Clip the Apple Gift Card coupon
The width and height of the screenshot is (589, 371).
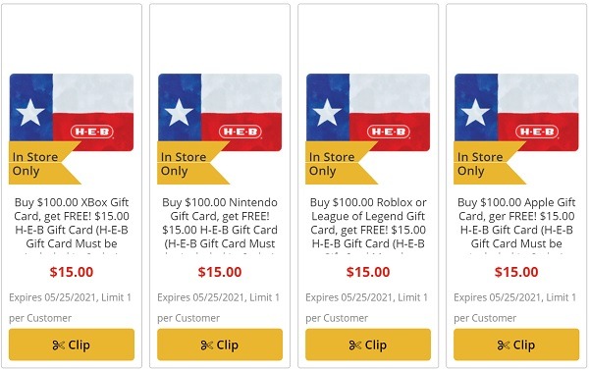point(516,344)
